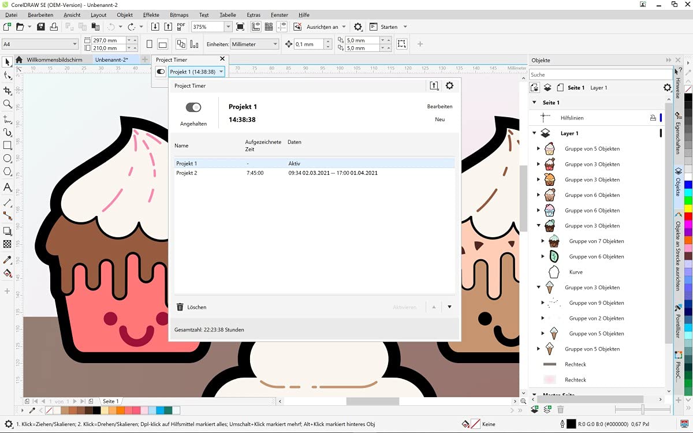Open the A4 page size dropdown

pyautogui.click(x=75, y=44)
